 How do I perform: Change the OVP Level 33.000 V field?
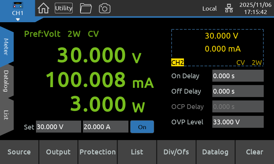click(x=238, y=122)
